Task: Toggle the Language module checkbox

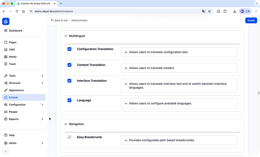Action: click(x=69, y=100)
